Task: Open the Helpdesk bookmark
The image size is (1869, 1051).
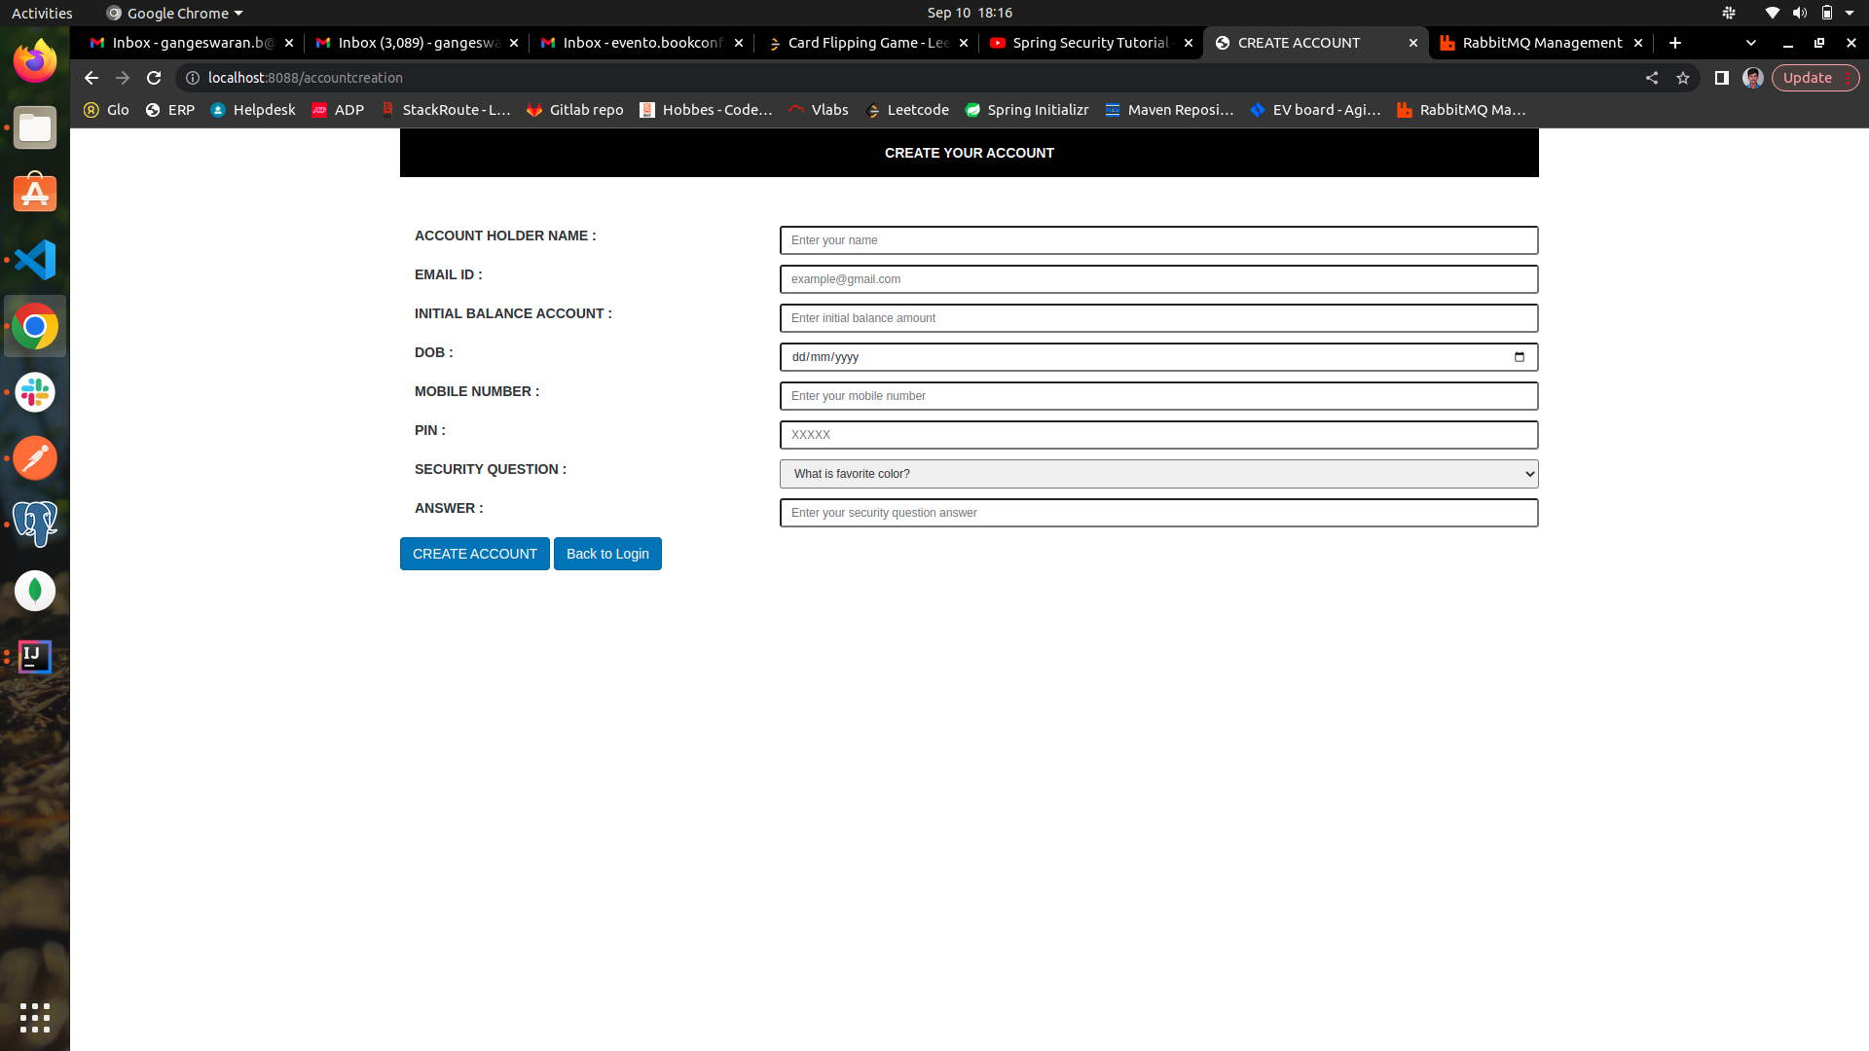Action: click(x=252, y=110)
